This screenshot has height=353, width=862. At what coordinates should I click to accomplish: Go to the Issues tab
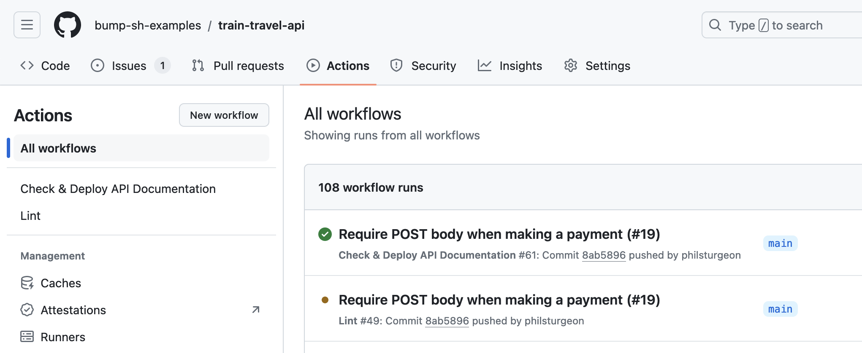tap(129, 66)
